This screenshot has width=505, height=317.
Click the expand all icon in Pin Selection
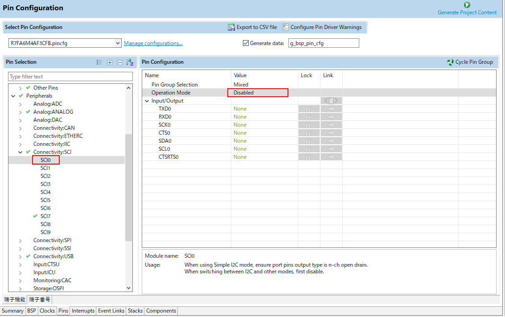[x=110, y=62]
